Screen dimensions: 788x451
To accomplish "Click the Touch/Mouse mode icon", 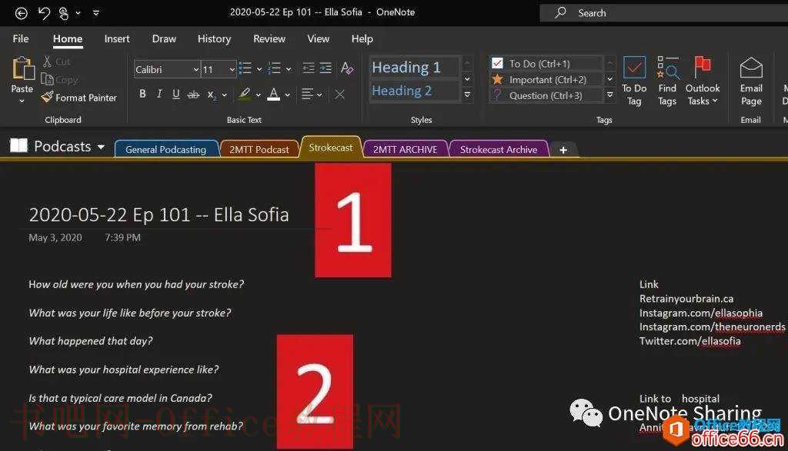I will 64,13.
